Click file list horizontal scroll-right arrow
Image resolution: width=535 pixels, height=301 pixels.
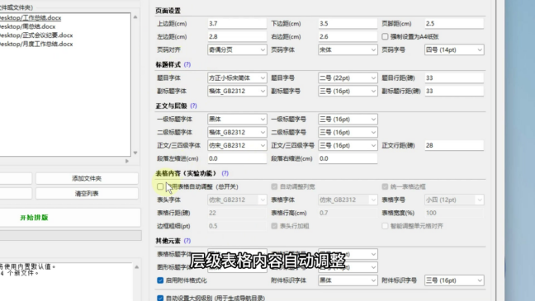(x=127, y=161)
